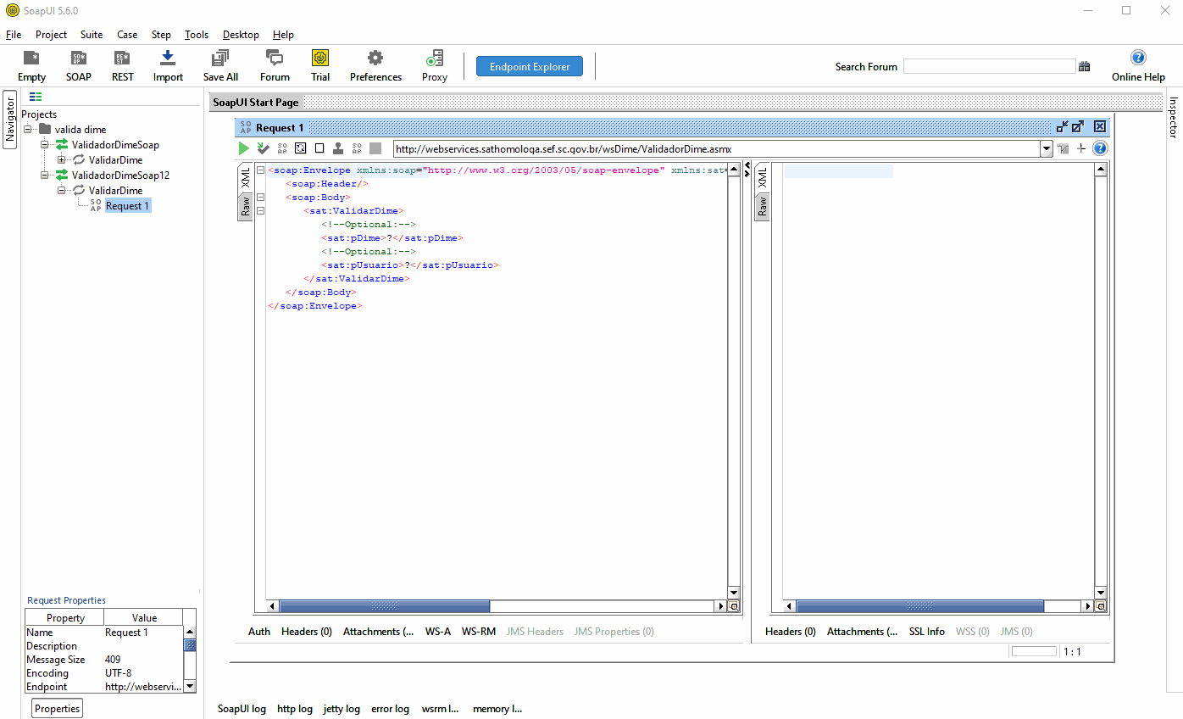Click the gray abort request square
The image size is (1183, 719).
pyautogui.click(x=375, y=148)
